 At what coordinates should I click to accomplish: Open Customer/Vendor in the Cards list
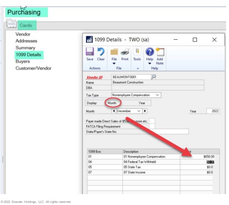(33, 68)
